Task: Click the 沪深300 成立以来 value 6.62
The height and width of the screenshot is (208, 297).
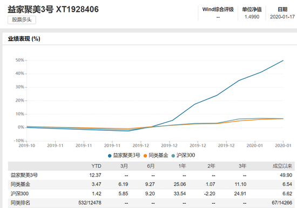Action: [287, 193]
